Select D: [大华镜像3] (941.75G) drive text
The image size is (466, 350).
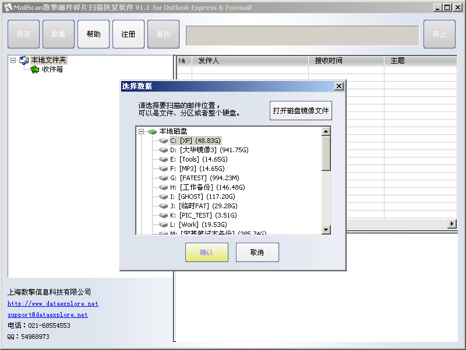click(x=209, y=150)
